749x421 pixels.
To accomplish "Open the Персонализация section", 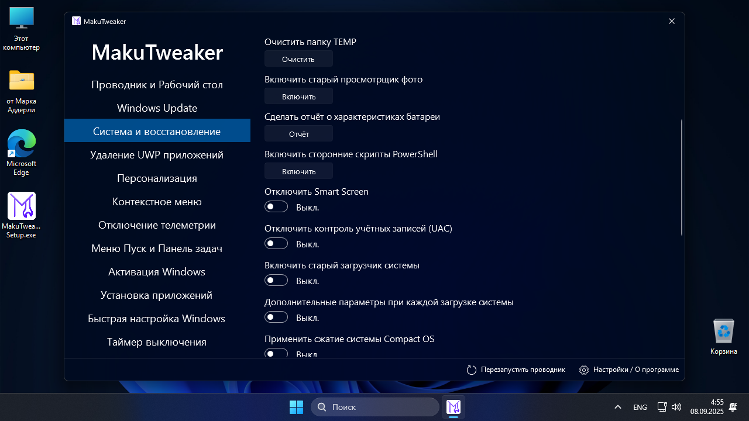I will coord(157,178).
